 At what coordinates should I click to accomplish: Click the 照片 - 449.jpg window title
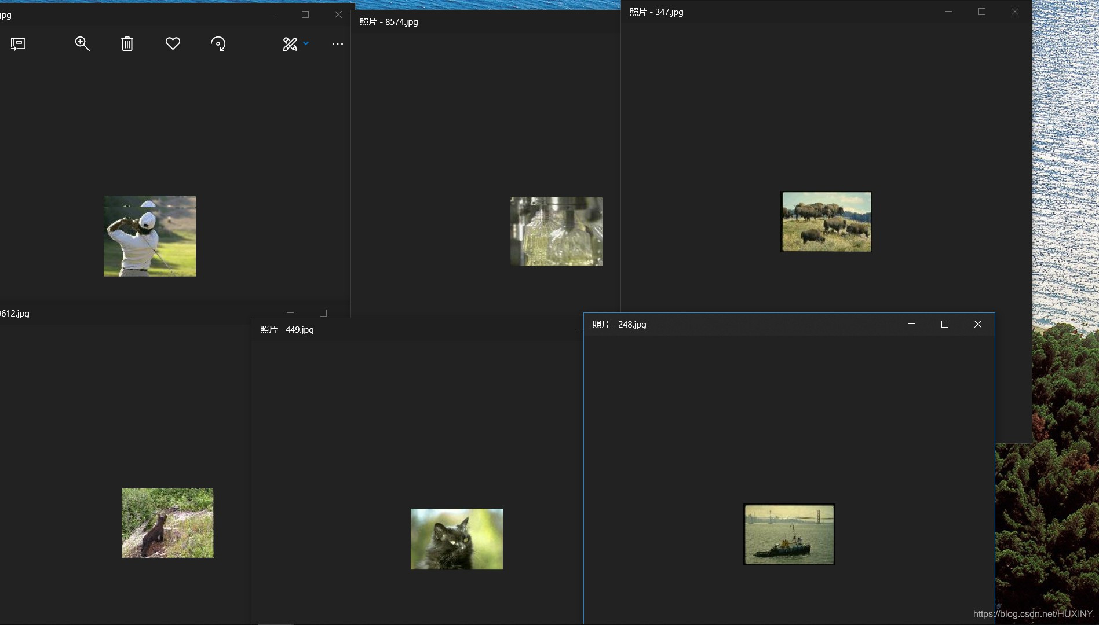tap(287, 330)
